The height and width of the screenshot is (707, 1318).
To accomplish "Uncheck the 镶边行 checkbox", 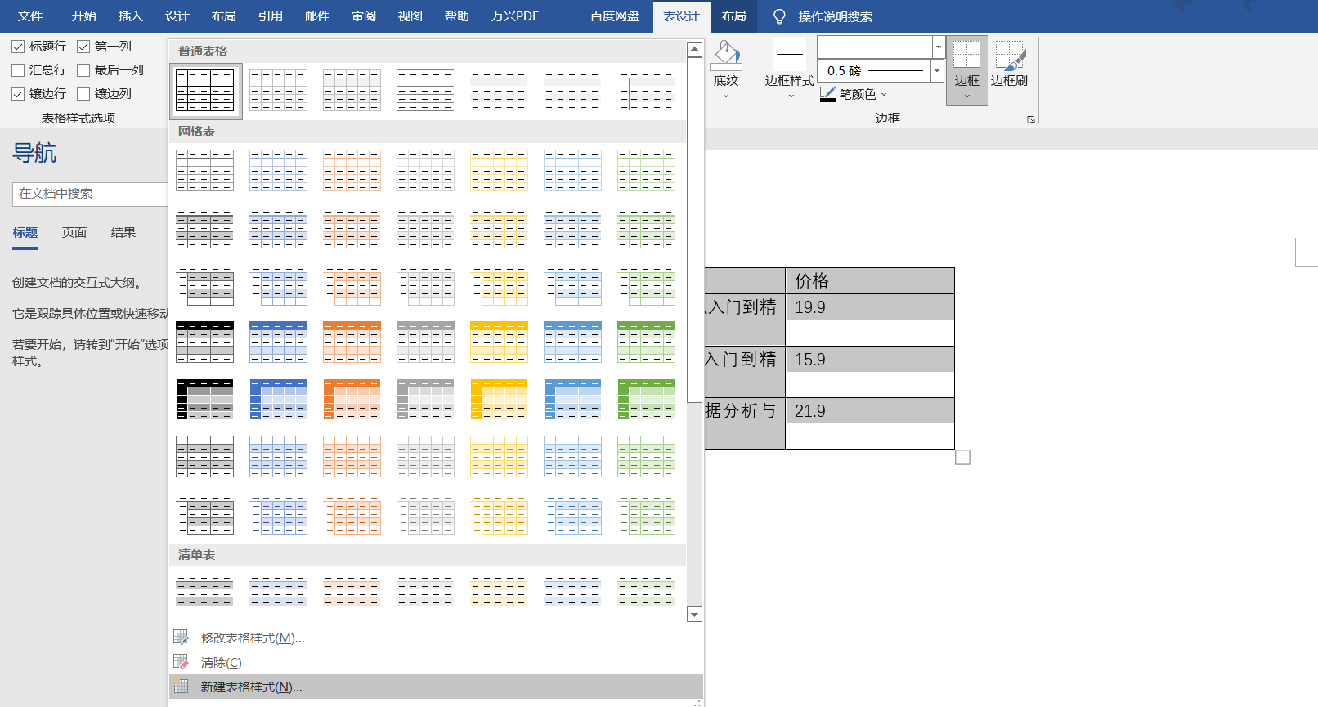I will pyautogui.click(x=18, y=94).
